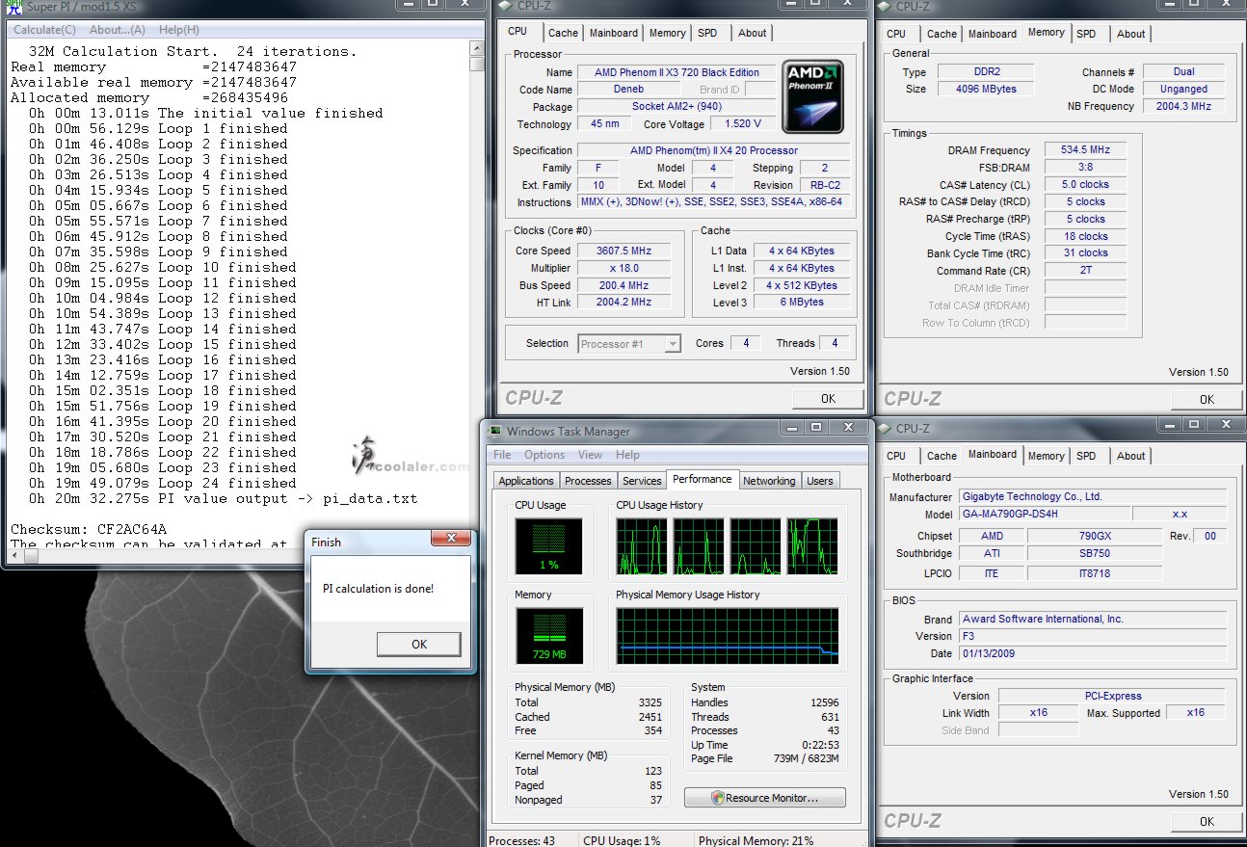The height and width of the screenshot is (847, 1247).
Task: Open the Help(H) menu in Super PI
Action: pyautogui.click(x=178, y=30)
